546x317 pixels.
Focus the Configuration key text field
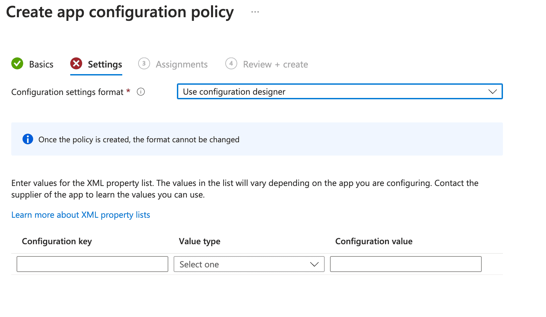click(x=92, y=264)
